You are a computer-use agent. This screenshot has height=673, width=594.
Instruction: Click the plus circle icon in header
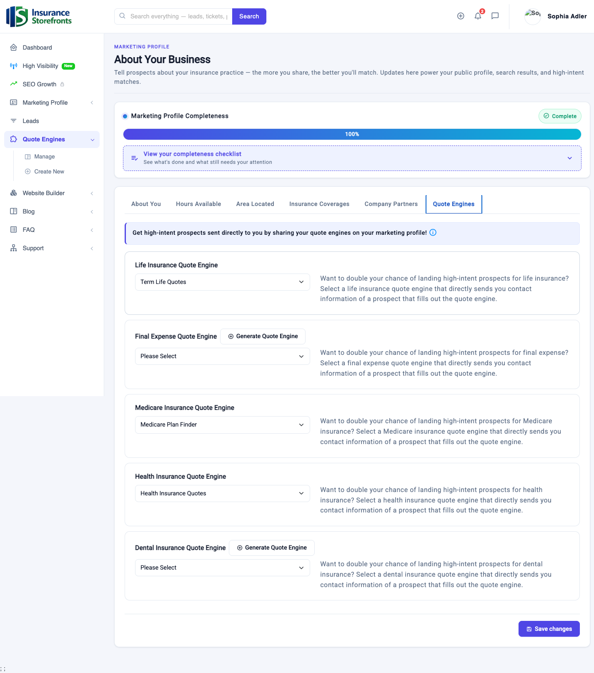461,16
